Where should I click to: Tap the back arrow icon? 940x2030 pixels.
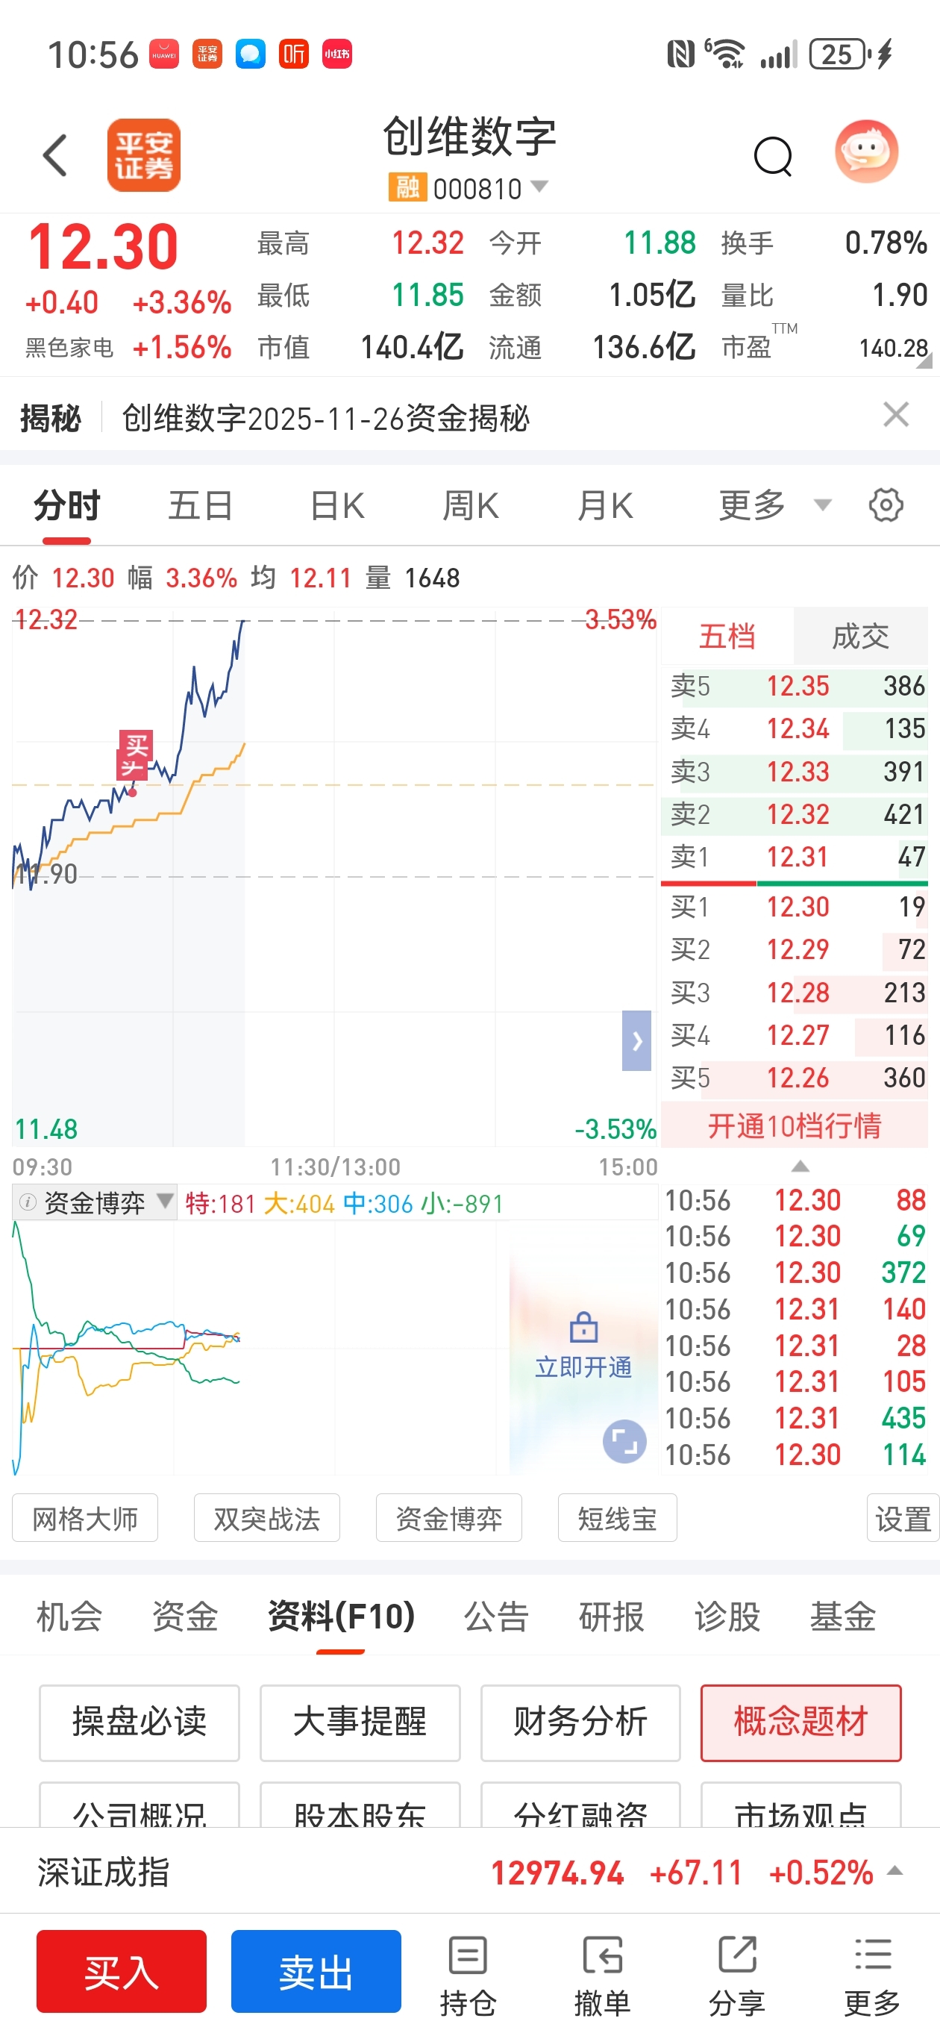54,155
